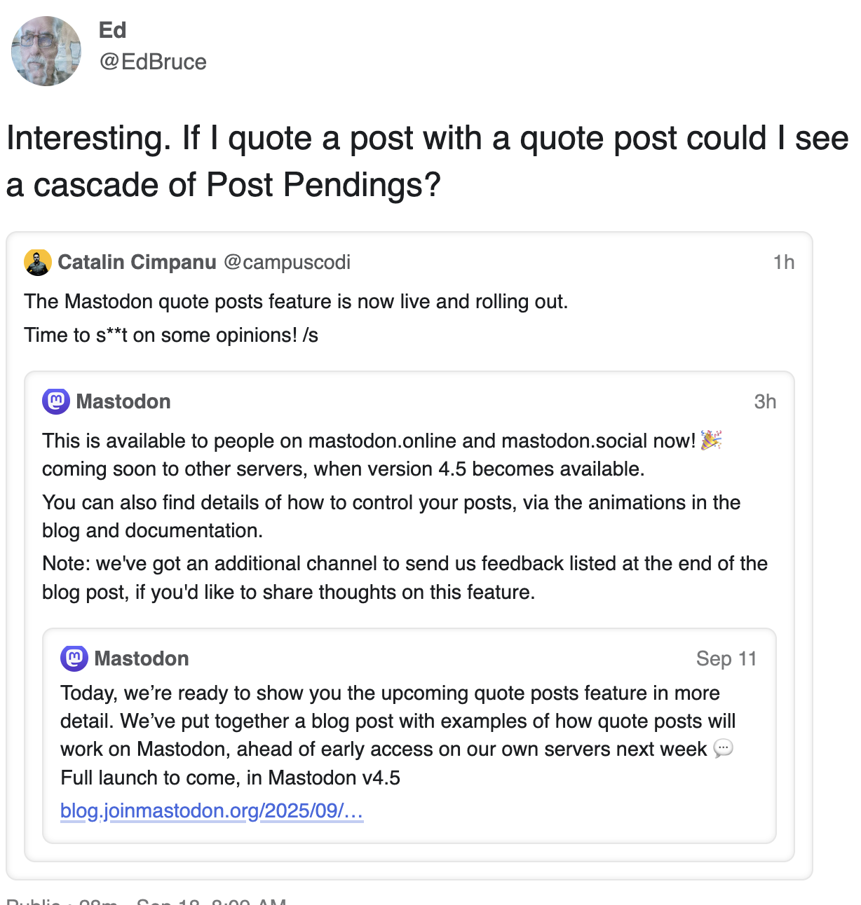Click Ed's profile avatar photo
861x905 pixels.
(46, 51)
